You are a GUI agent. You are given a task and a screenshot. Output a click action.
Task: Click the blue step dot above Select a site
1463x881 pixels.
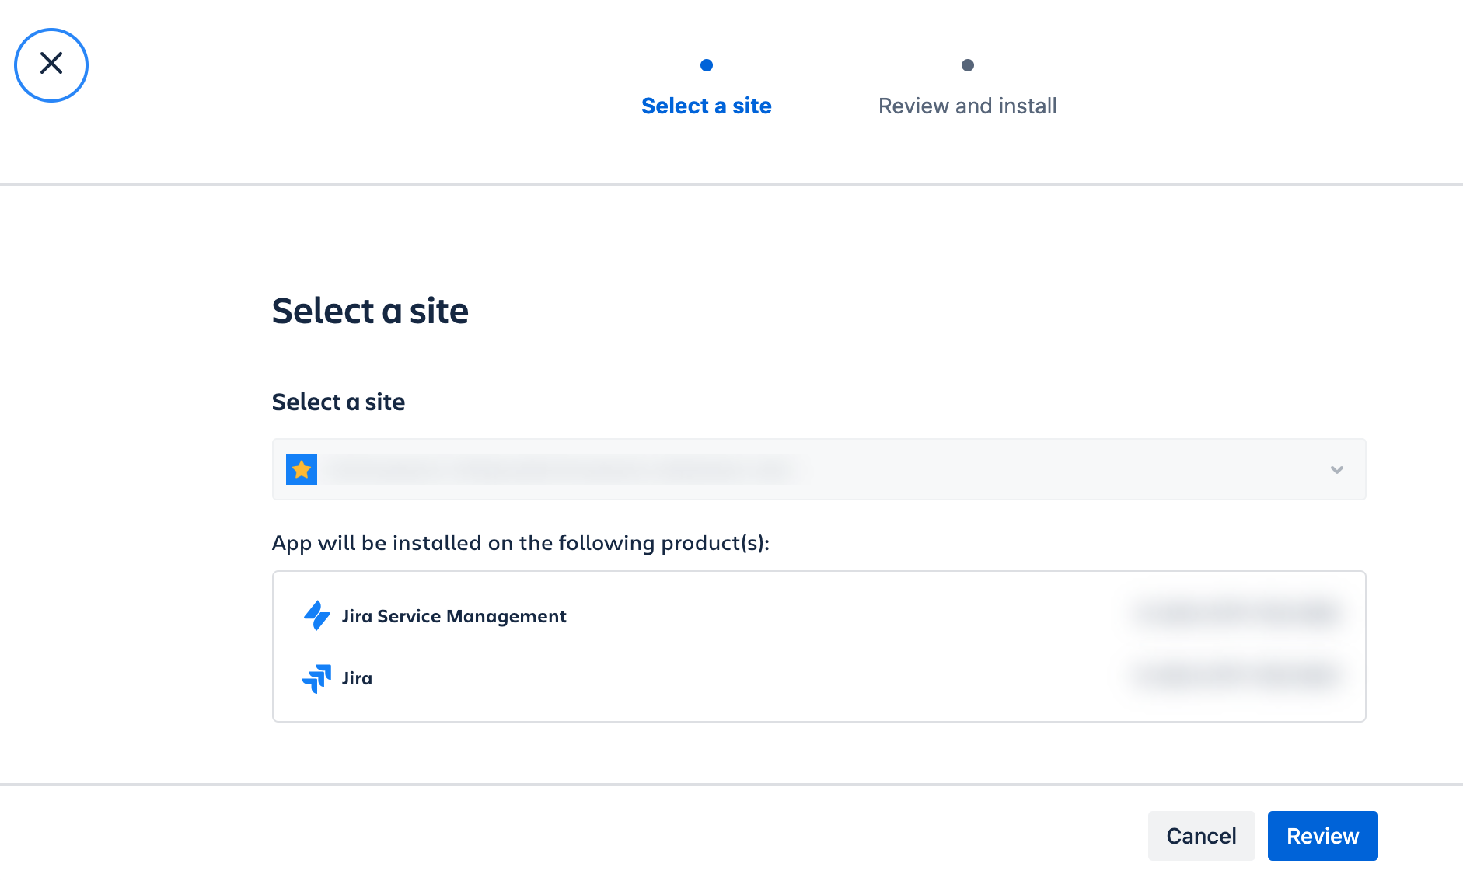[x=706, y=65]
